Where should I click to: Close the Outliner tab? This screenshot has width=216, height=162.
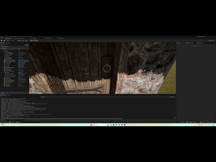click(x=9, y=43)
